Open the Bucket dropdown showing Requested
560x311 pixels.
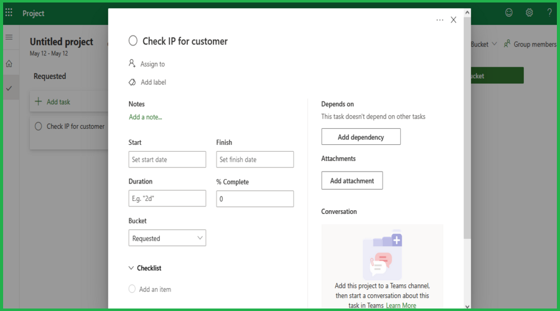click(x=167, y=238)
